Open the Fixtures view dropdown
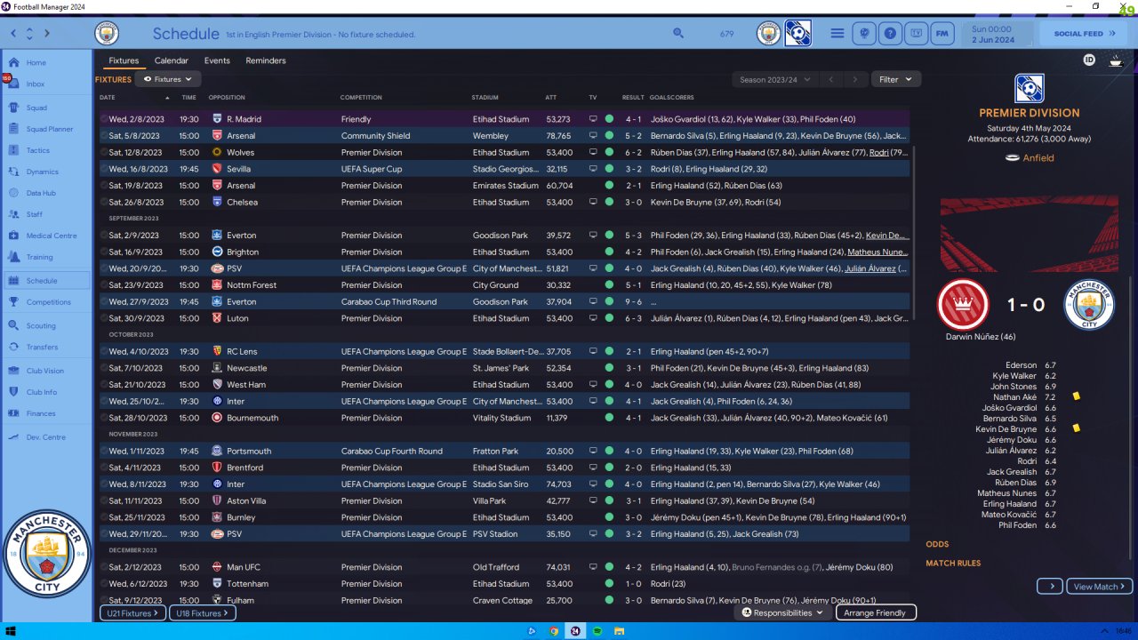 [x=167, y=79]
